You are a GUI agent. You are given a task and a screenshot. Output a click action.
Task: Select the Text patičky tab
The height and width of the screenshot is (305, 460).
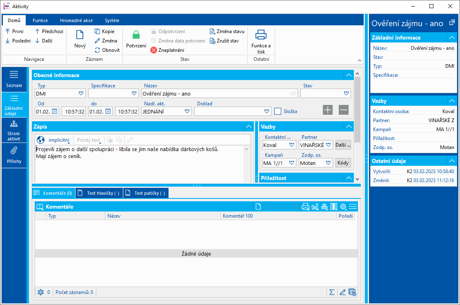(x=146, y=193)
